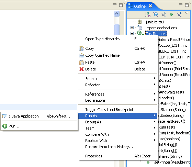Click the Copy Qualified Name icon
This screenshot has width=192, height=167.
(x=81, y=55)
